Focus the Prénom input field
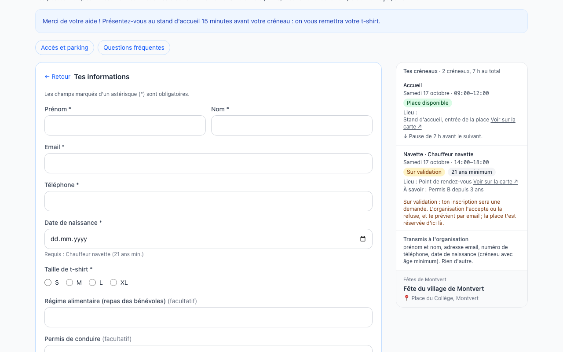This screenshot has height=352, width=563. (x=125, y=125)
